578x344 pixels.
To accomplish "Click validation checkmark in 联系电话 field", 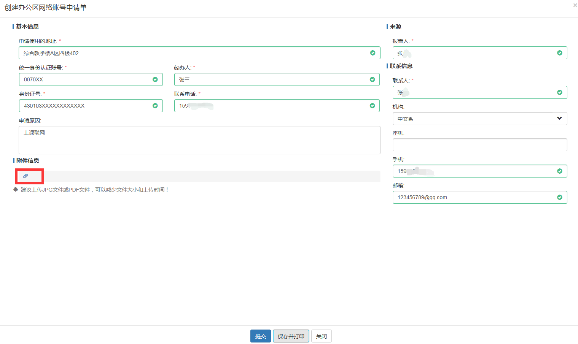I will (x=372, y=106).
